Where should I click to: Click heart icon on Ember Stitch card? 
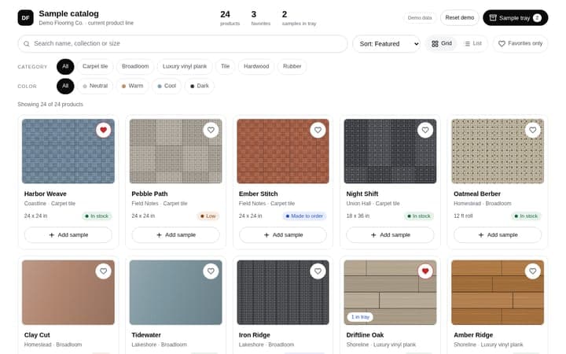click(x=318, y=130)
